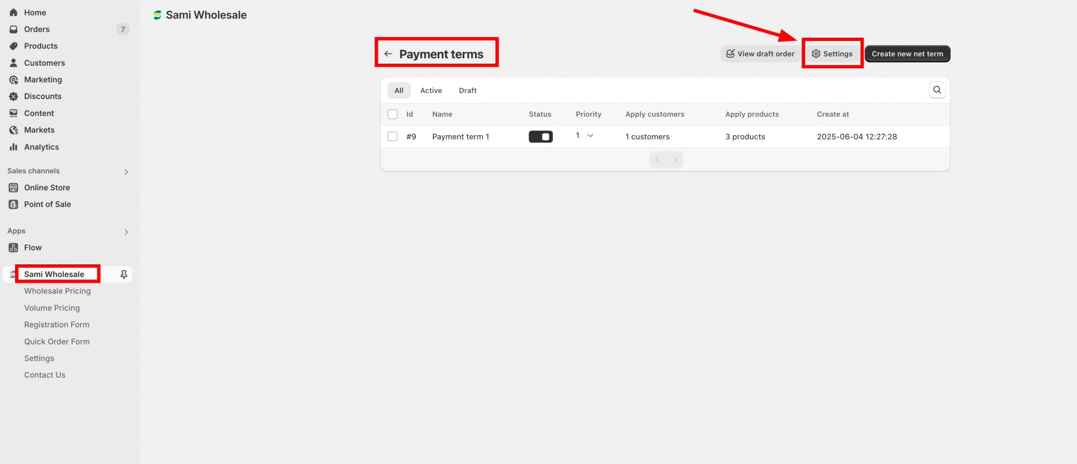Click the Flow app icon
Screen dimensions: 1077x464
point(14,248)
